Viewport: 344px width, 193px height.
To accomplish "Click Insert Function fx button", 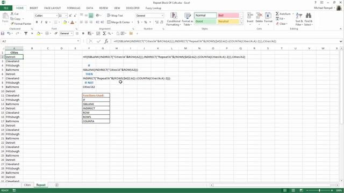I will click(x=106, y=41).
